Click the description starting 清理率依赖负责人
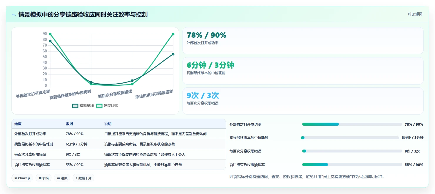This screenshot has width=435, height=194. pos(143,165)
